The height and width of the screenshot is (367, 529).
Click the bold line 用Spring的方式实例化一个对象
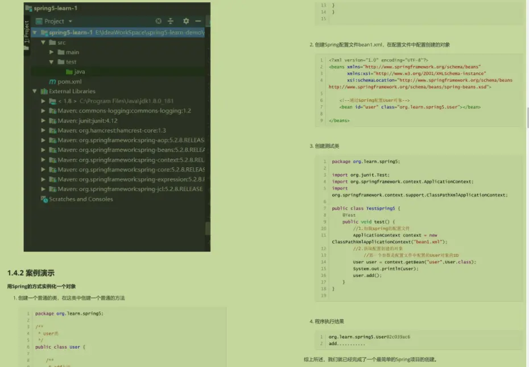click(42, 287)
